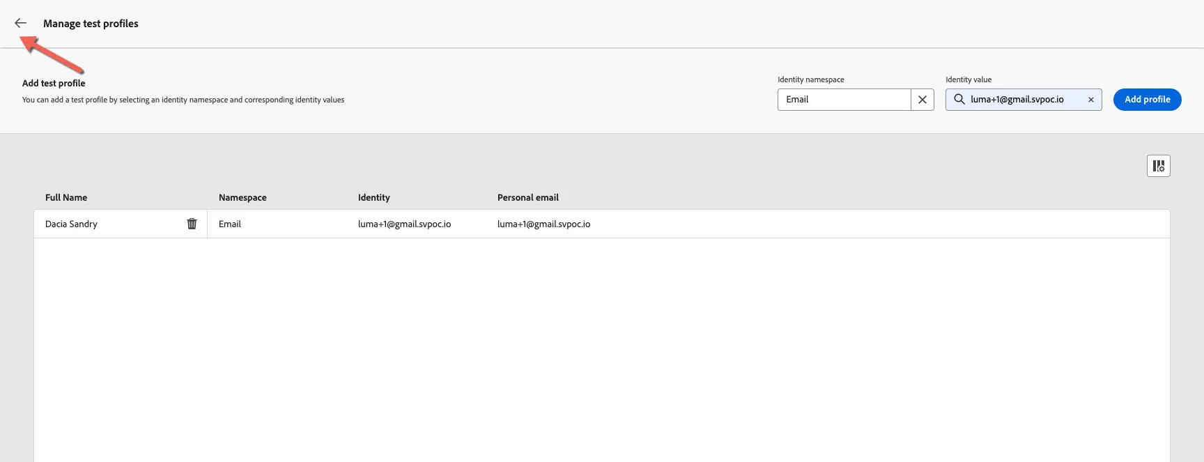Delete the Dacia Sandry test profile
The height and width of the screenshot is (462, 1204).
tap(192, 224)
